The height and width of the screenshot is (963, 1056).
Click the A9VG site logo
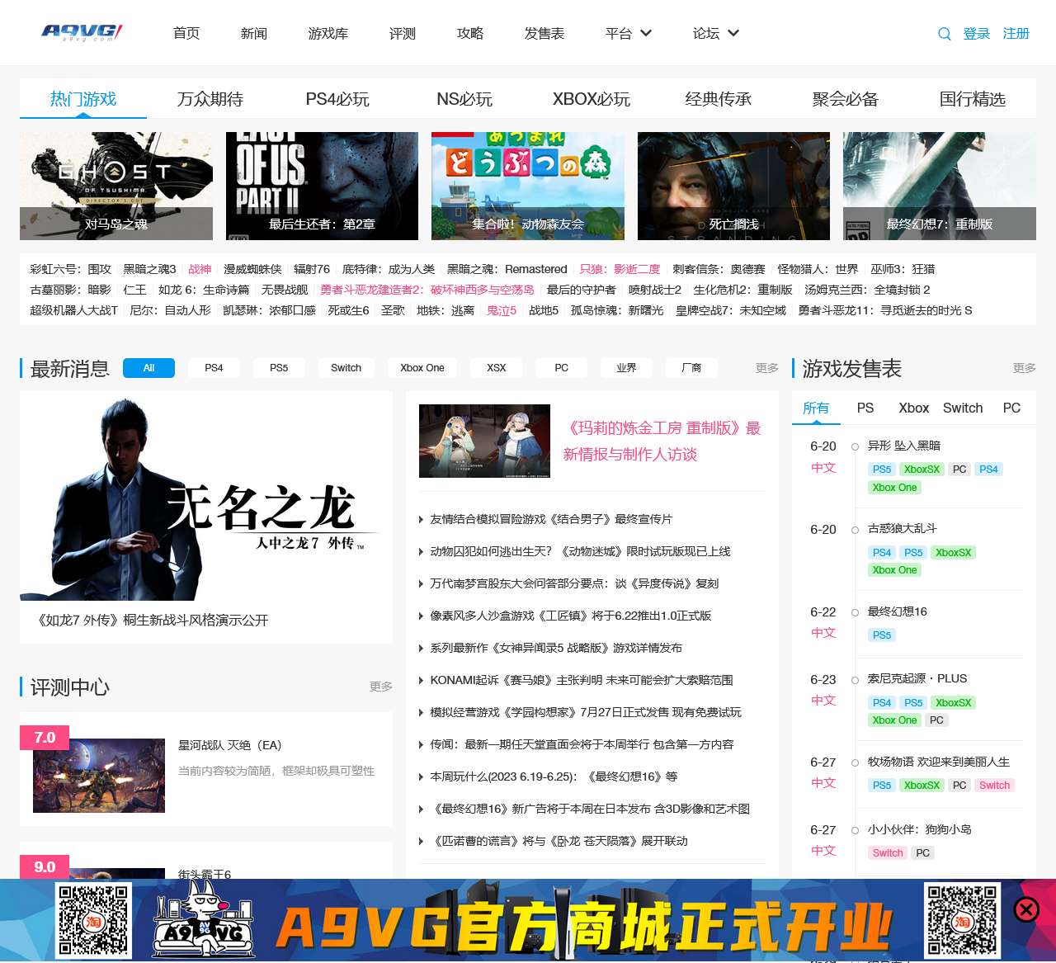click(82, 33)
